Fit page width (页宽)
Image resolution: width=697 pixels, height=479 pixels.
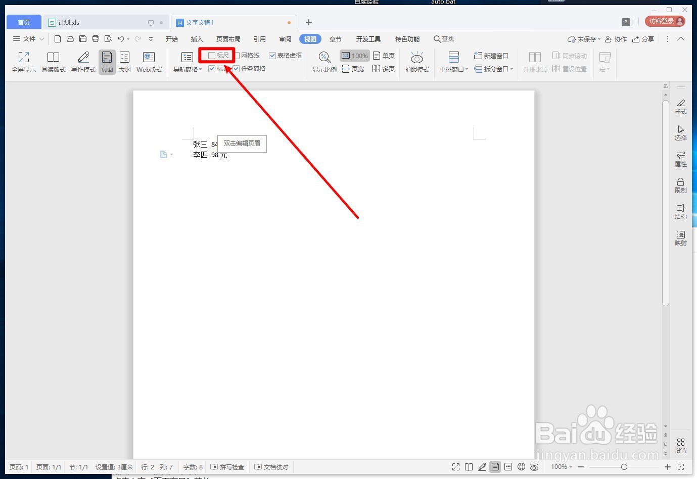353,69
